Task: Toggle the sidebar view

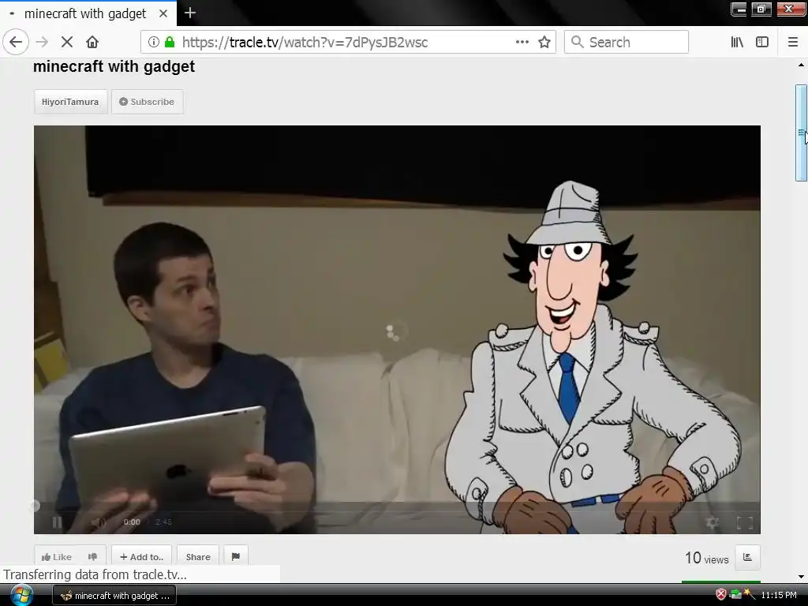Action: tap(762, 42)
